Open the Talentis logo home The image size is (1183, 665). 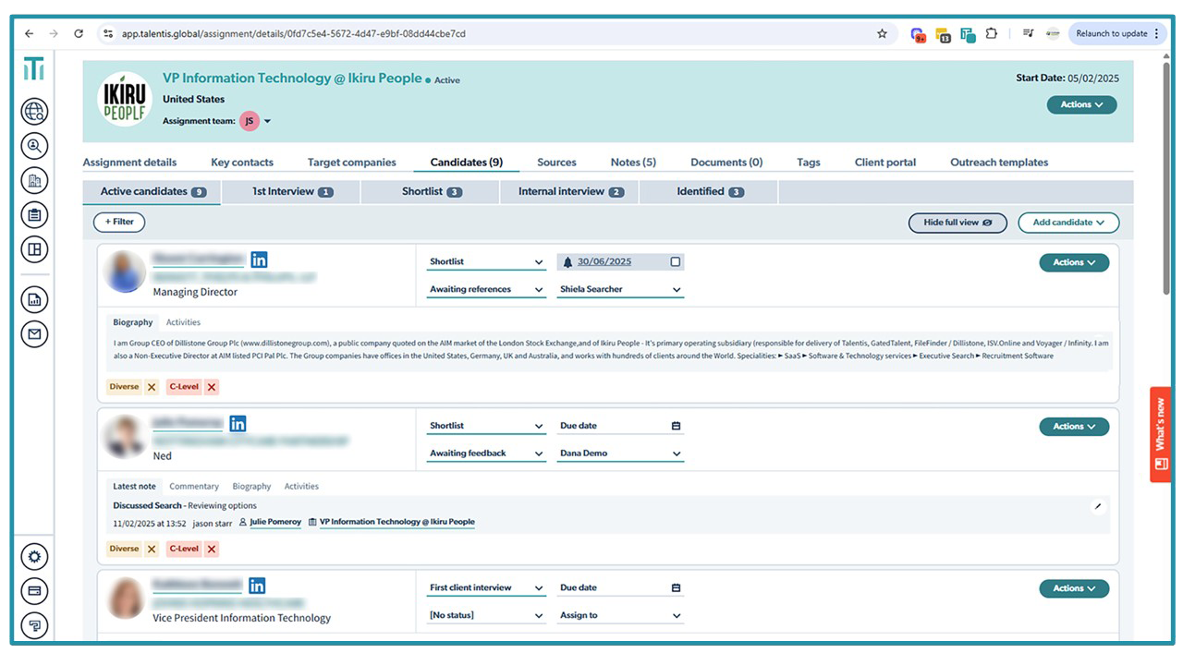tap(34, 69)
